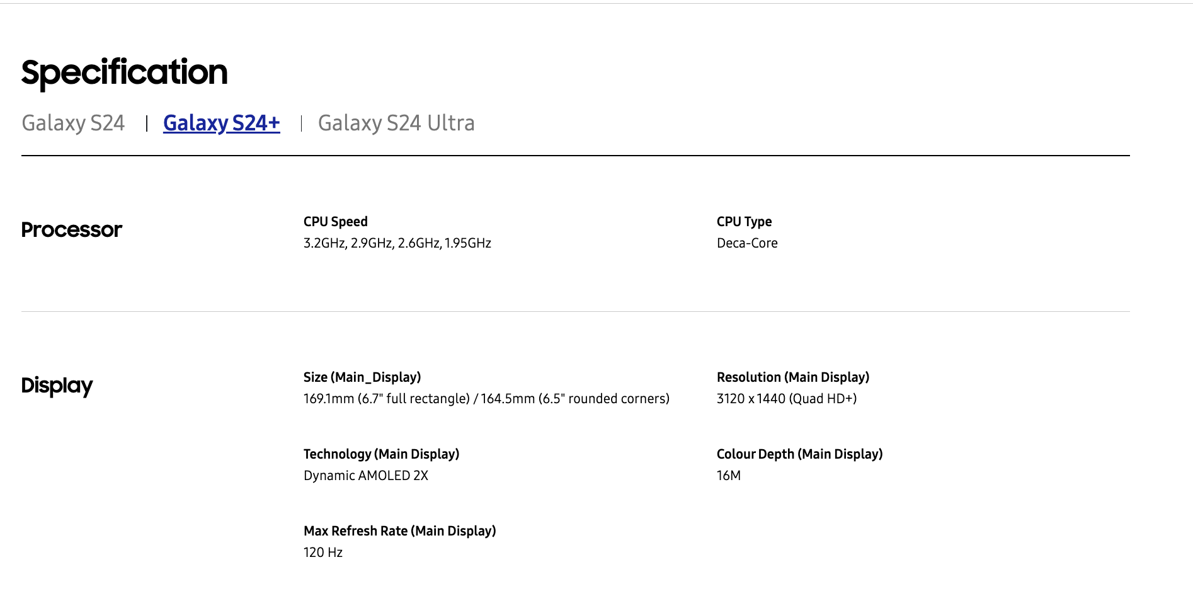
Task: Click the Colour Depth (Main Display) label
Action: [x=800, y=454]
